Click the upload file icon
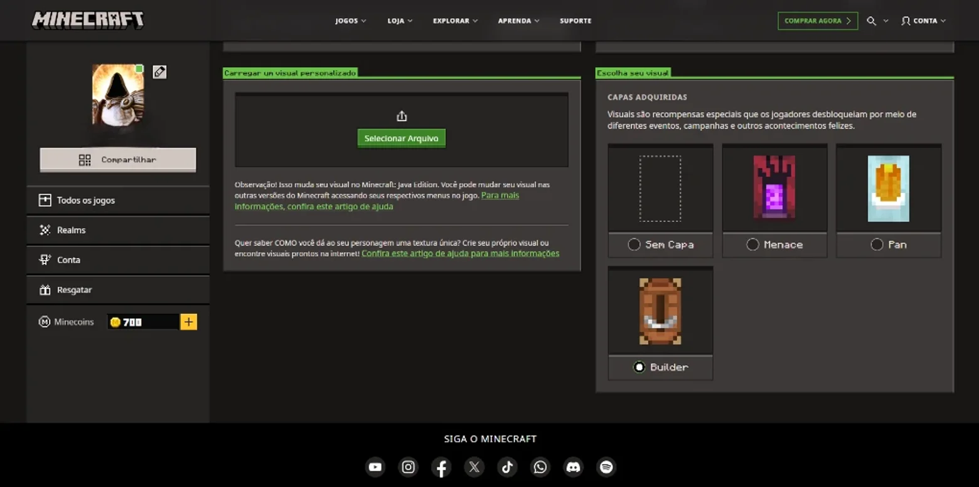This screenshot has width=979, height=487. tap(402, 116)
